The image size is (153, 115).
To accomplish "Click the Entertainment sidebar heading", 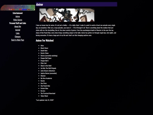I will click(18, 13).
